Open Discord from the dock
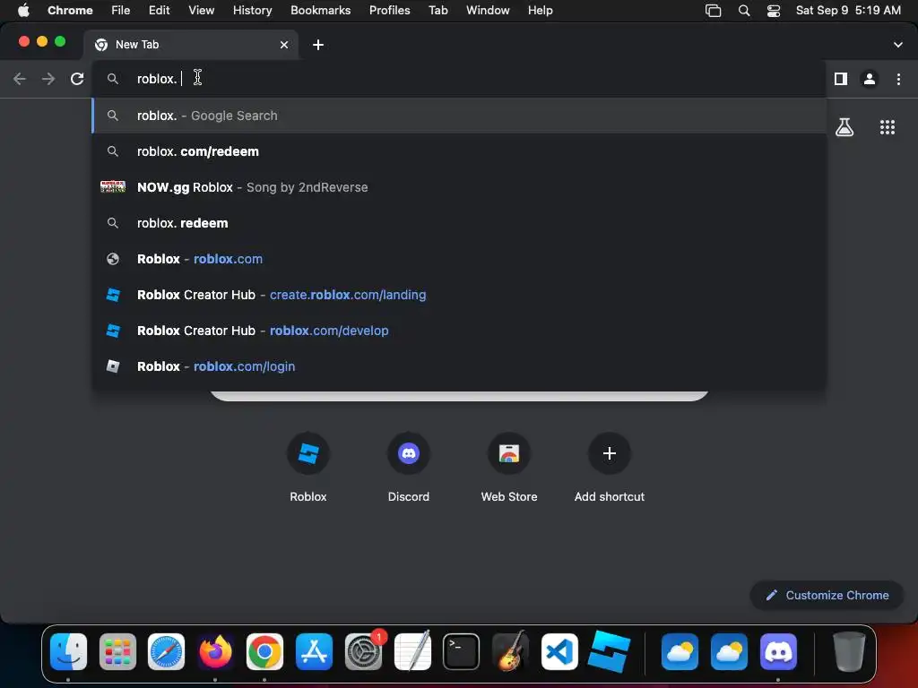 [x=778, y=652]
